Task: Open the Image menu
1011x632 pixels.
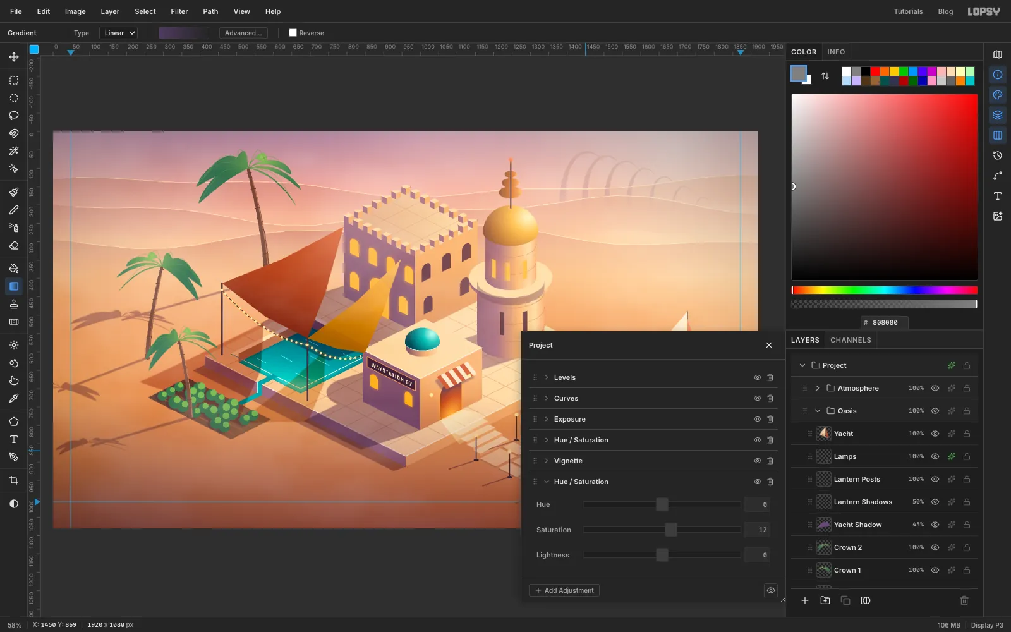Action: tap(75, 11)
